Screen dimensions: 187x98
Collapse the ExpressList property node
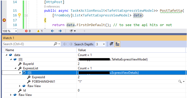(x=15, y=68)
